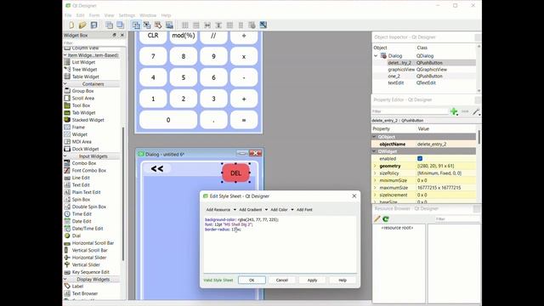Click inside the style sheet text editor
The height and width of the screenshot is (306, 544).
[x=280, y=245]
